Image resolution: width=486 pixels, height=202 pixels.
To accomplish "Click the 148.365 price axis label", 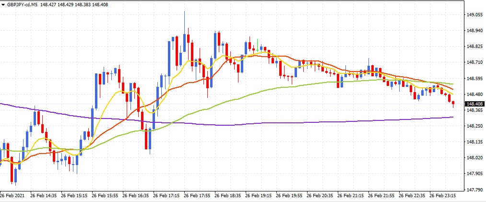I will (474, 110).
